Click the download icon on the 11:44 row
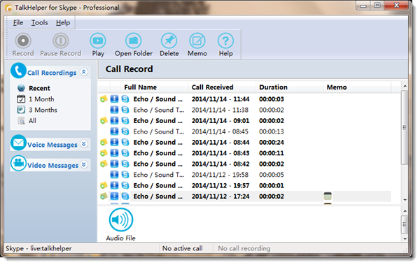420x265 pixels. 114,99
